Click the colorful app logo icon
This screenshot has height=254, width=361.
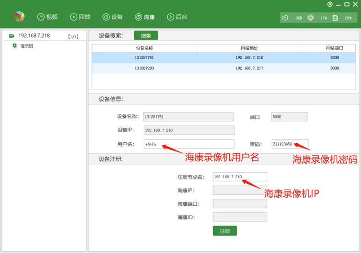coord(19,17)
